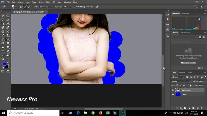Toggle lock position
Image resolution: width=207 pixels, height=116 pixels.
pyautogui.click(x=184, y=85)
